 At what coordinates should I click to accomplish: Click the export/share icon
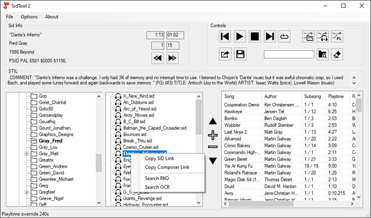point(225,54)
